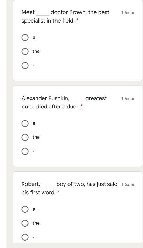
Task: Choose "the" for the Alexander Pushkin question
Action: tap(25, 137)
